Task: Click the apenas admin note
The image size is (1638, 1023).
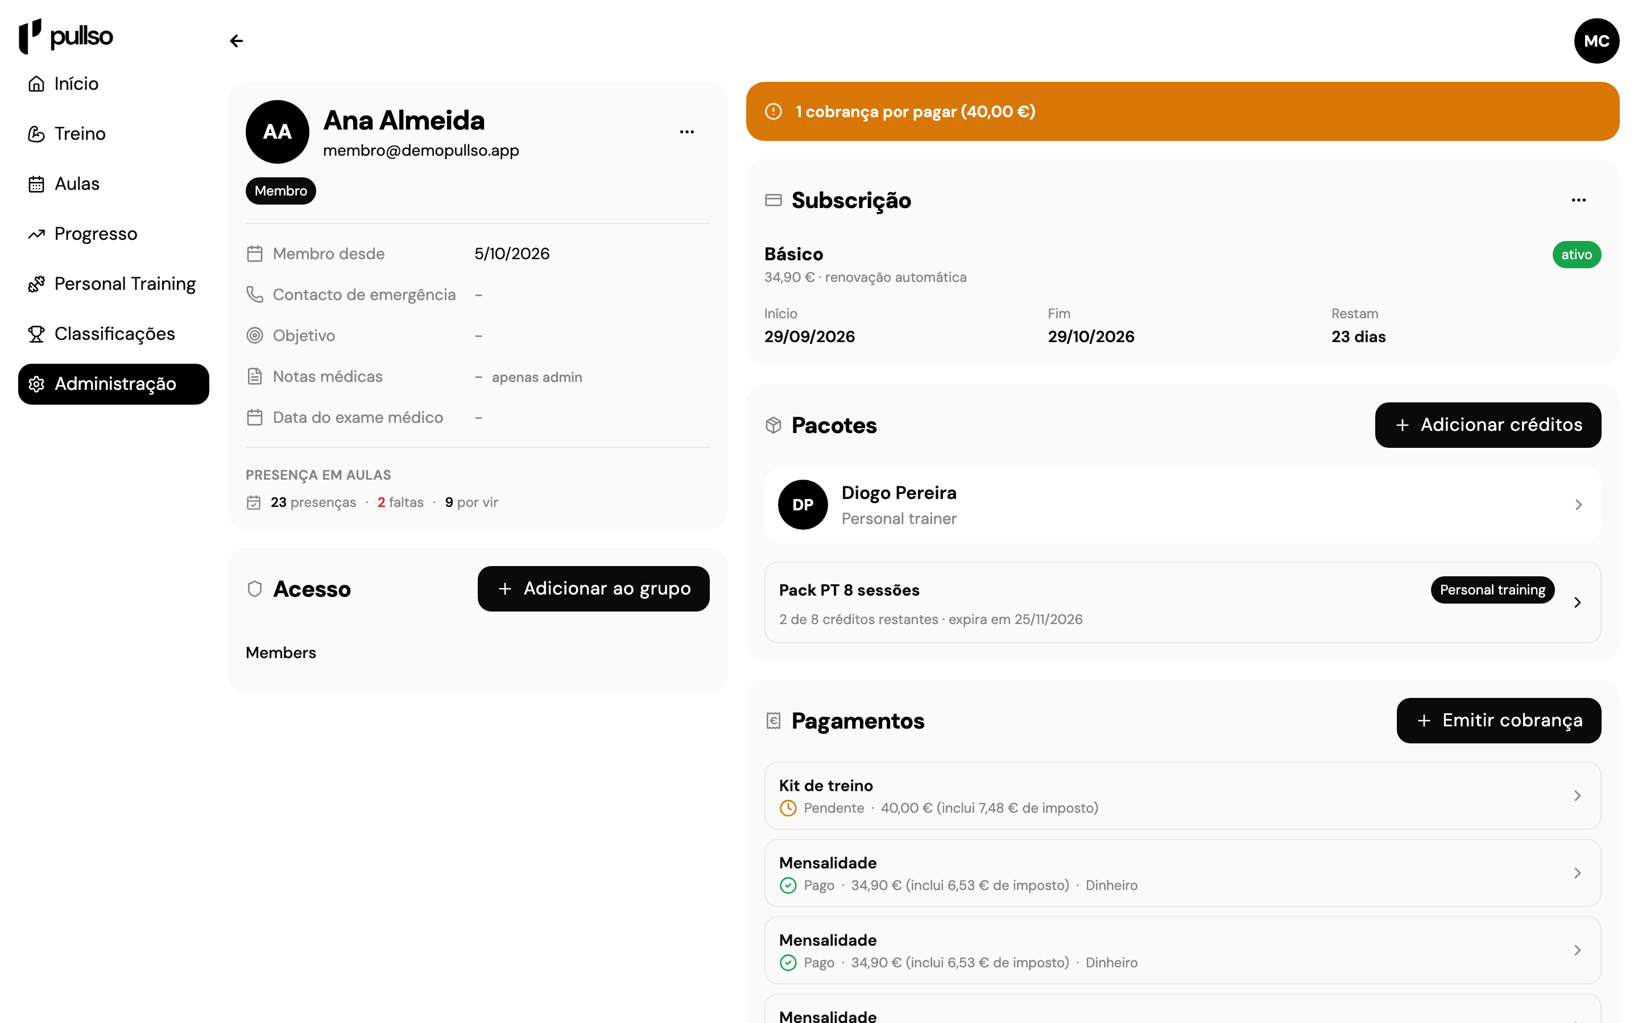Action: pos(537,377)
